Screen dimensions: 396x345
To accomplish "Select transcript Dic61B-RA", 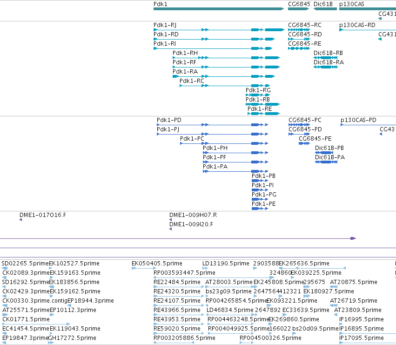I will [x=329, y=62].
